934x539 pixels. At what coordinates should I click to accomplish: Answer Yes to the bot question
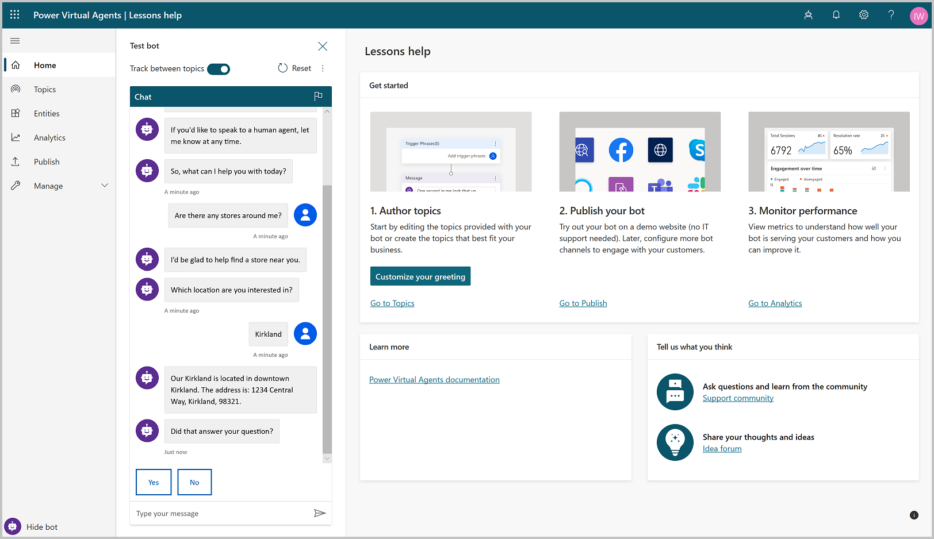click(154, 482)
